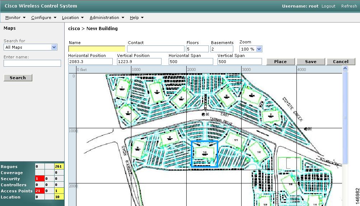Click the Cancel button
This screenshot has height=206, width=360.
341,62
